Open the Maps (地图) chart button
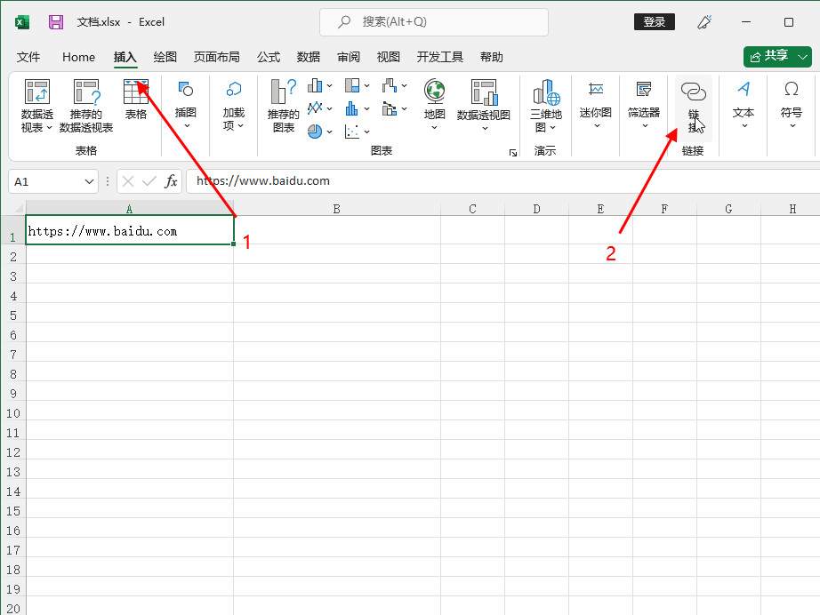820x615 pixels. 435,105
